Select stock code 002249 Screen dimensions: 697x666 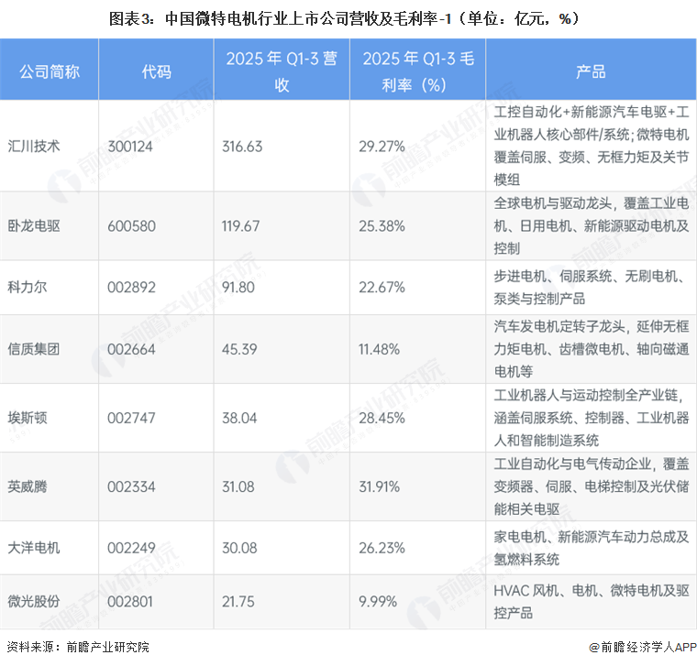(131, 548)
